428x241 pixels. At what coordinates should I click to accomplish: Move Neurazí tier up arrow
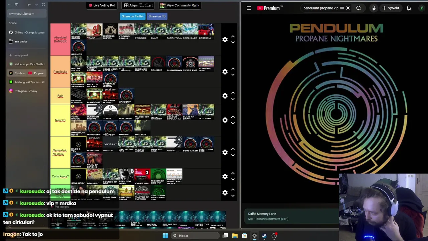(233, 117)
